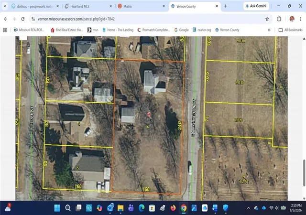Open the Copilot app in taskbar
The image size is (306, 215).
pyautogui.click(x=99, y=208)
